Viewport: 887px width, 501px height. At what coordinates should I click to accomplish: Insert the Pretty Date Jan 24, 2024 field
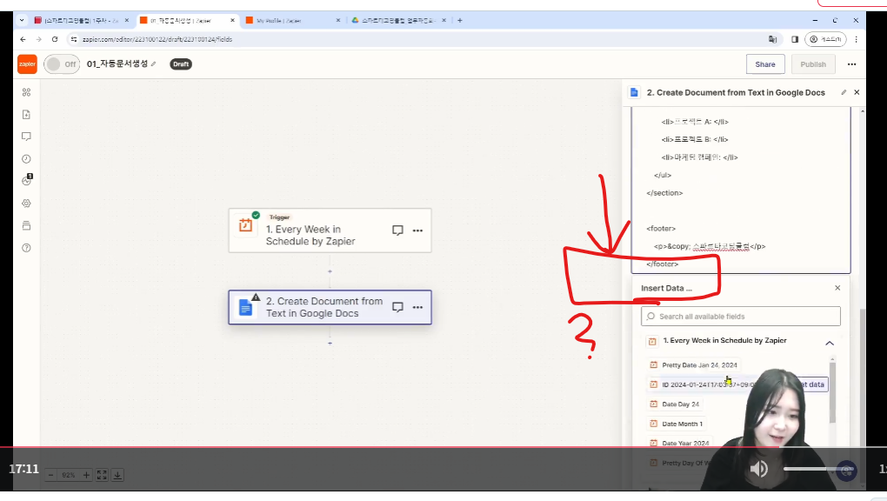(694, 365)
